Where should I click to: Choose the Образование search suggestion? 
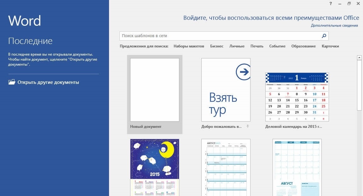(x=303, y=46)
